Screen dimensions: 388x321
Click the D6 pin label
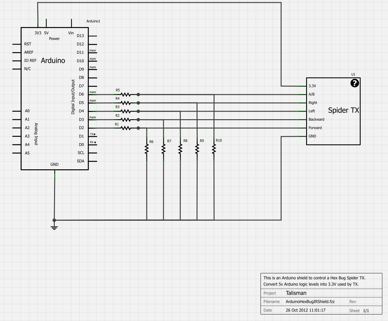tap(81, 94)
